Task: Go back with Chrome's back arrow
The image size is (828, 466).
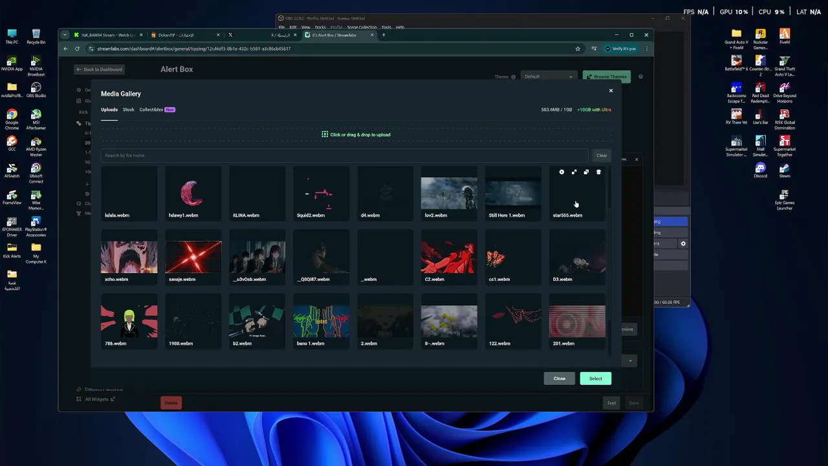Action: point(65,49)
